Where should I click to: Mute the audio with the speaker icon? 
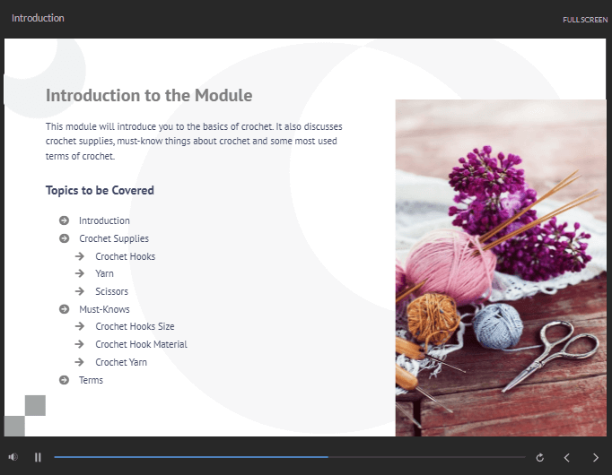click(x=13, y=457)
